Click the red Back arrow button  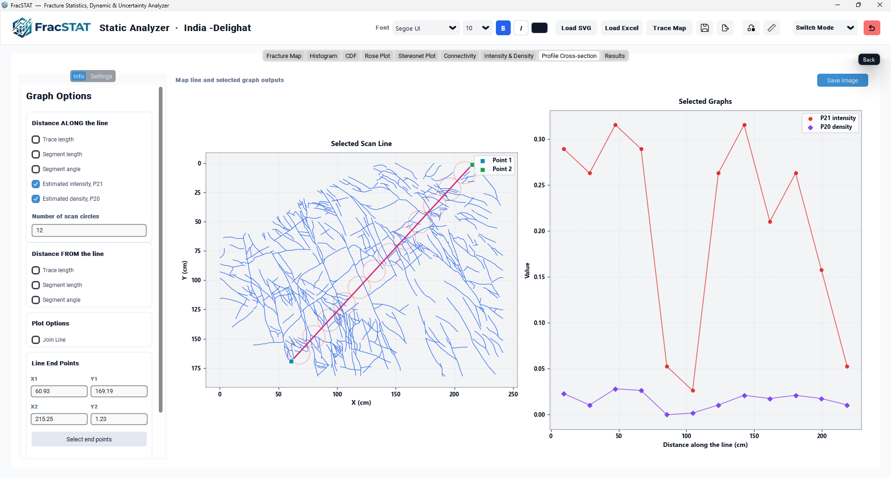(872, 28)
